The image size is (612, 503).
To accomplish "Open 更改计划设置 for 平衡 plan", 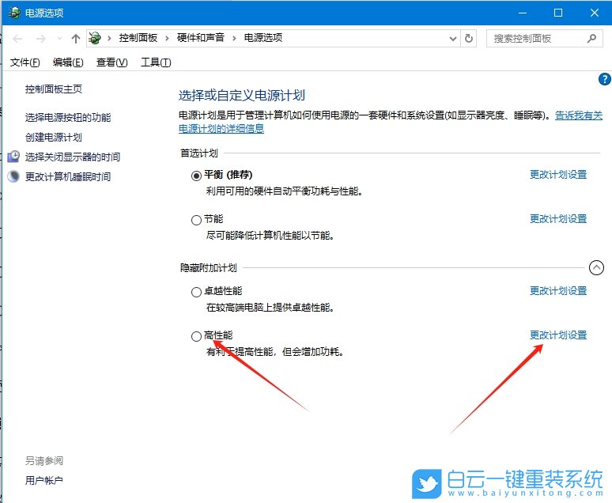I will pos(558,175).
